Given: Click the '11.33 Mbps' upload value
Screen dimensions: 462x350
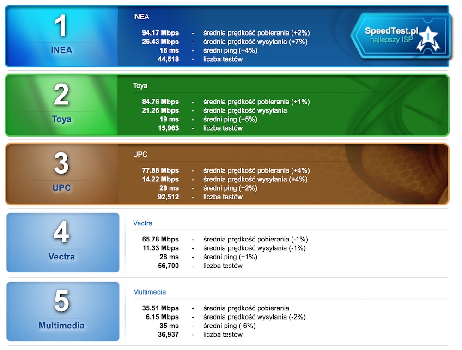Looking at the screenshot, I should [161, 248].
